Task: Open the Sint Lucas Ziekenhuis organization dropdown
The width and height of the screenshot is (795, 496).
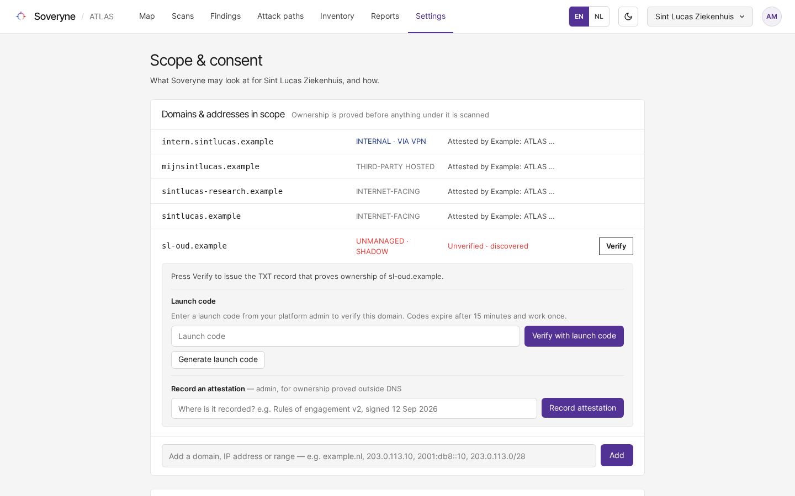Action: (x=700, y=17)
